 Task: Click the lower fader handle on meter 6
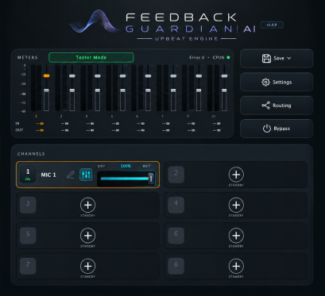(x=148, y=90)
